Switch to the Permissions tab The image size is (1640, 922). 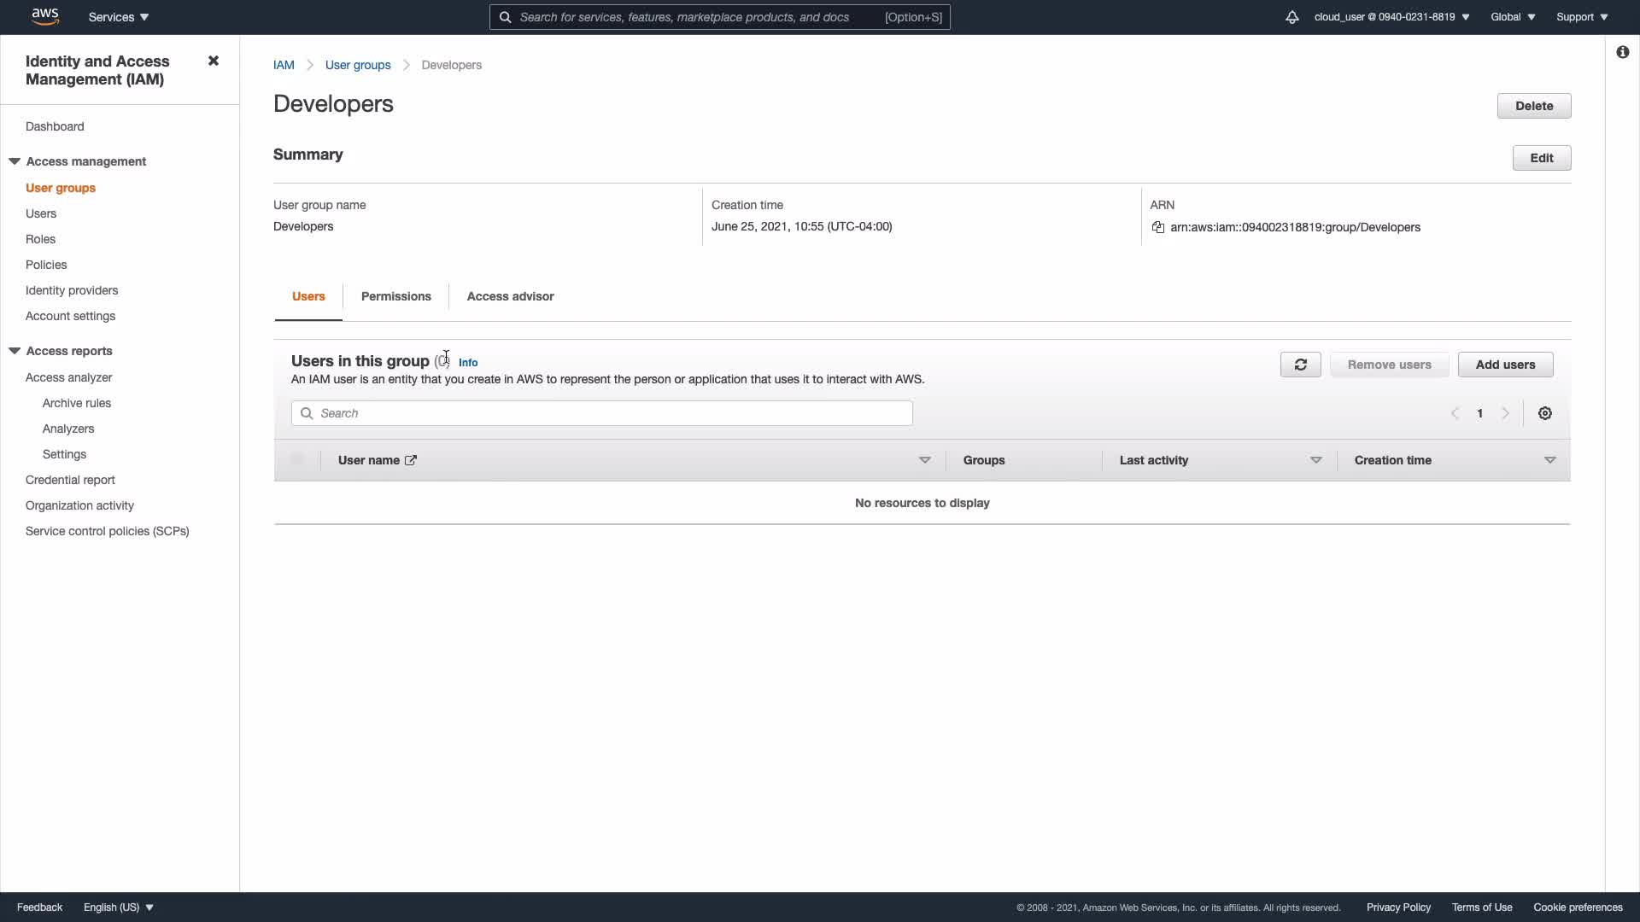[395, 296]
